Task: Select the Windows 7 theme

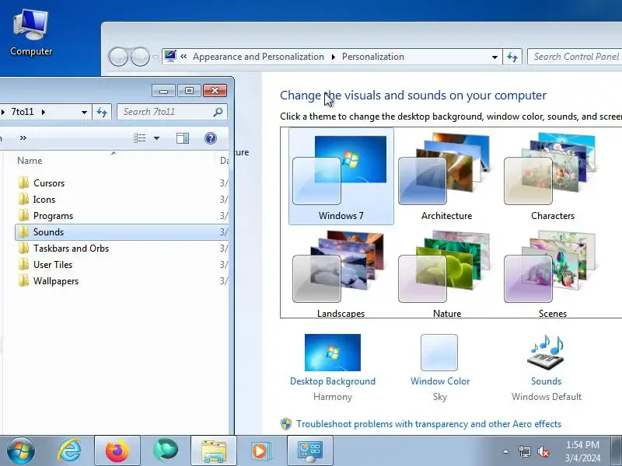Action: pyautogui.click(x=341, y=176)
